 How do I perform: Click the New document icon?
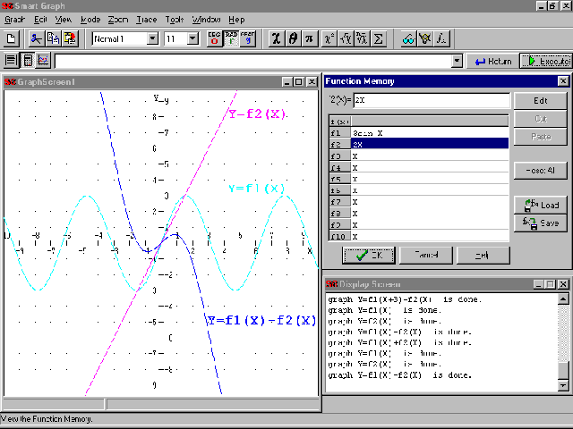coord(12,38)
